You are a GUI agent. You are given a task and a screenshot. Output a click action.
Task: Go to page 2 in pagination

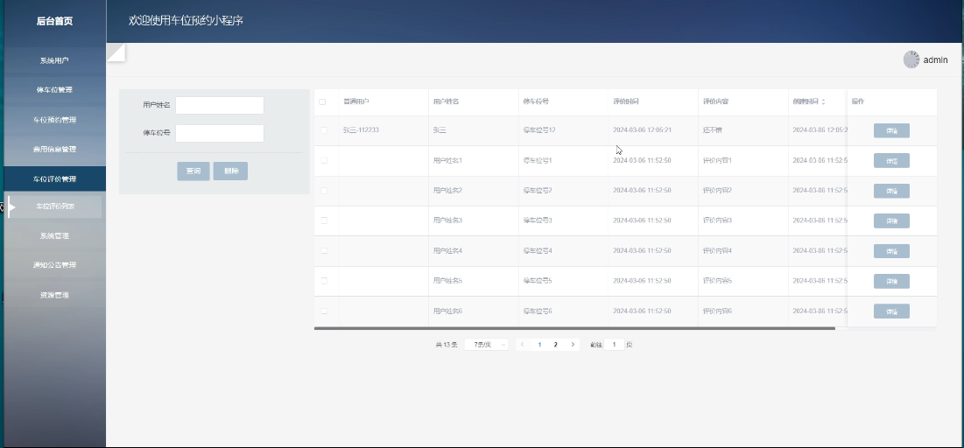[x=556, y=345]
